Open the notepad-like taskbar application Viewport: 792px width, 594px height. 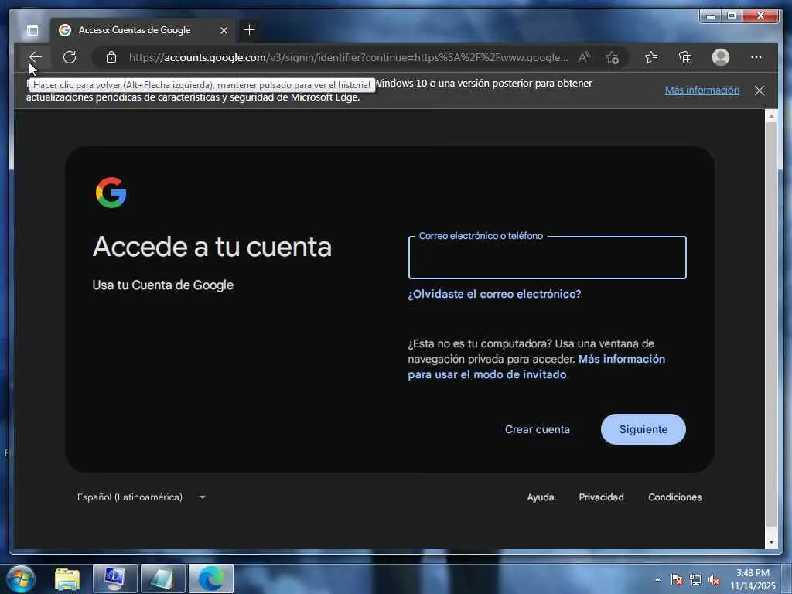tap(162, 579)
